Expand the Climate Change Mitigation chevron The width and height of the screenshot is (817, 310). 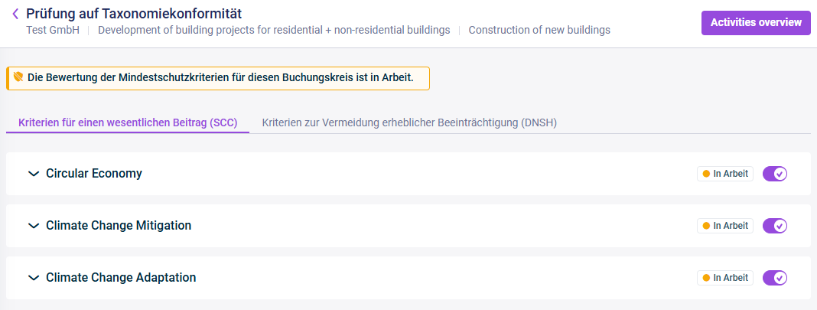pyautogui.click(x=34, y=226)
